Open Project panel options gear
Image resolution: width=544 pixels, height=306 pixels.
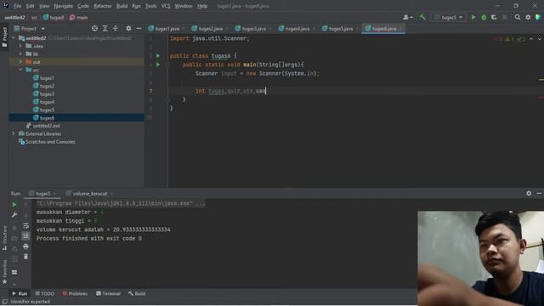pyautogui.click(x=128, y=28)
